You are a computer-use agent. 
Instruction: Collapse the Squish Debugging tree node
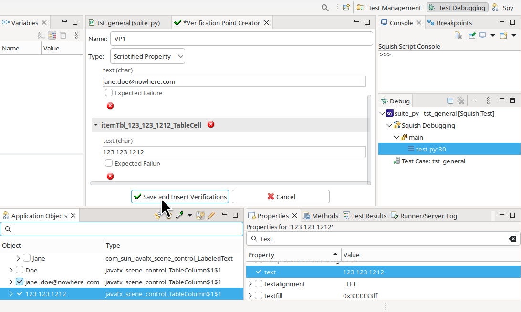(x=389, y=126)
